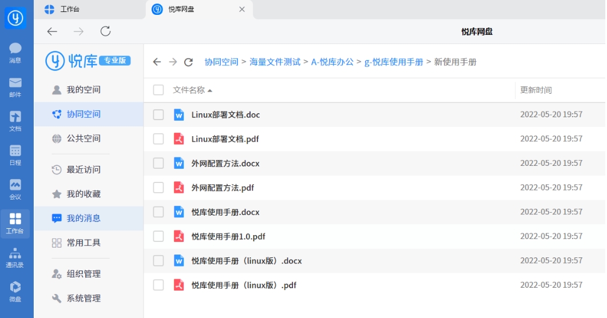Switch to the 工作台 tab

pyautogui.click(x=70, y=9)
